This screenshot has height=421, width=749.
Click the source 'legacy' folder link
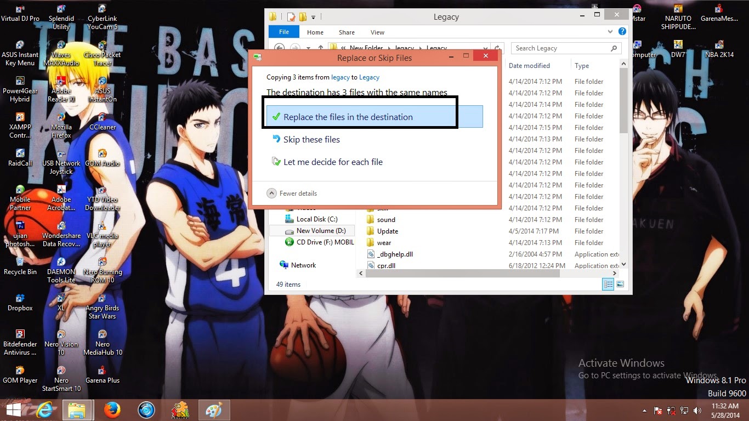(x=341, y=77)
